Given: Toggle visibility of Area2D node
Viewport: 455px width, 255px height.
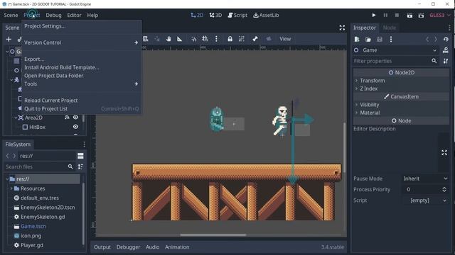Looking at the screenshot, I should pos(75,118).
